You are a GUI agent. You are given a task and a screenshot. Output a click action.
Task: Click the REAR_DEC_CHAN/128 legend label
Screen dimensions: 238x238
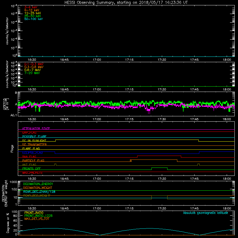39,192
